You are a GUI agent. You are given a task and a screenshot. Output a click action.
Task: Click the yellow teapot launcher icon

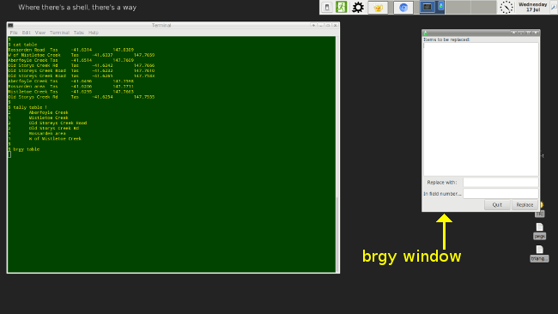(x=378, y=8)
